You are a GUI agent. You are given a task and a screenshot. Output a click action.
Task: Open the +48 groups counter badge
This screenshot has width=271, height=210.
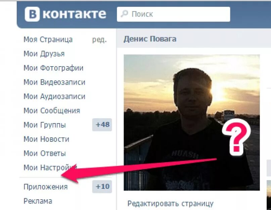102,125
